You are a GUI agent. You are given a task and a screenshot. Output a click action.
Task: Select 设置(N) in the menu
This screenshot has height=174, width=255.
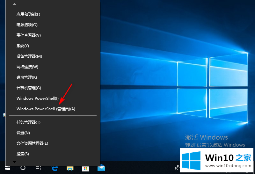click(23, 133)
